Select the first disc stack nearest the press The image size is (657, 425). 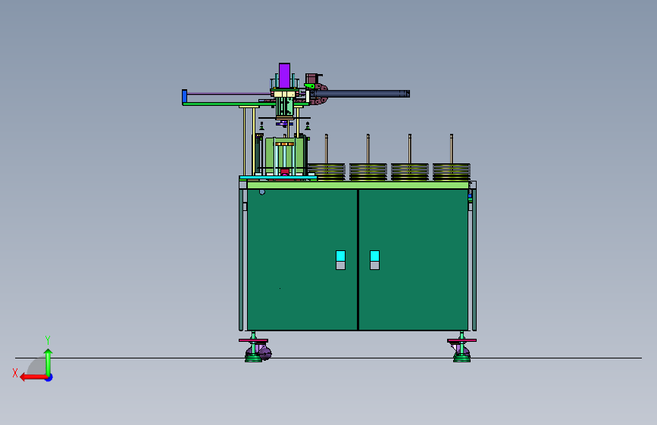click(327, 172)
